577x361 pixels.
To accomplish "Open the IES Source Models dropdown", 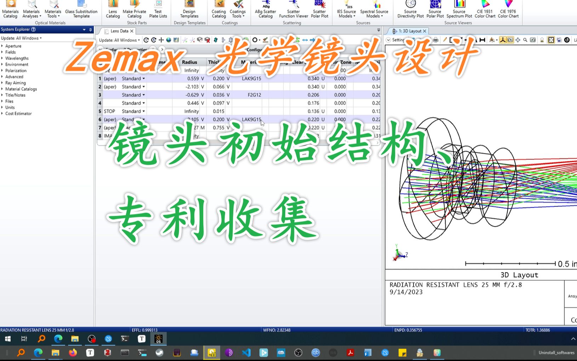I will click(x=346, y=10).
